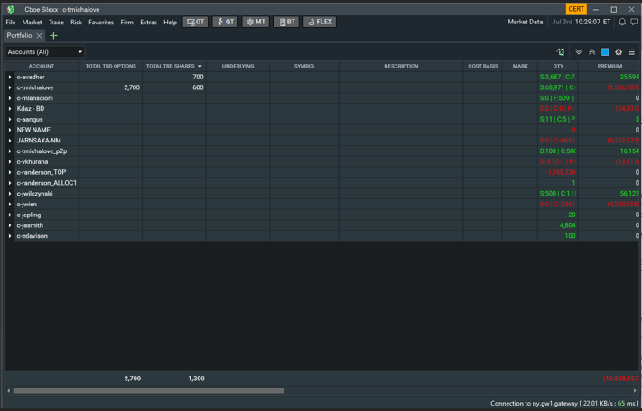Open the Market menu
The image size is (642, 411).
point(32,22)
